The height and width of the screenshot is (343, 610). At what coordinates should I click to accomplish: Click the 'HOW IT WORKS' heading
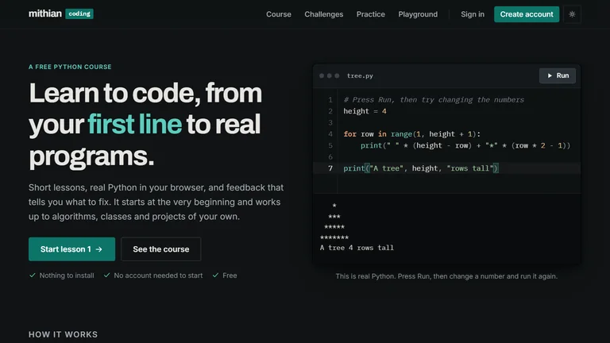point(63,334)
